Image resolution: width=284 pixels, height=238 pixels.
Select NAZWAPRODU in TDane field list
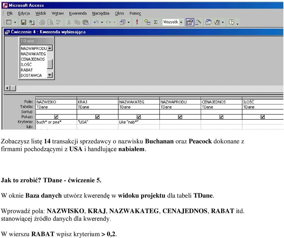(33, 48)
